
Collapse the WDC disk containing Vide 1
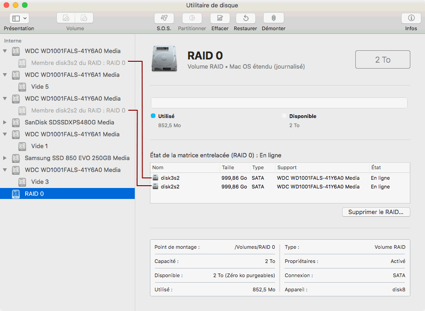pyautogui.click(x=5, y=134)
